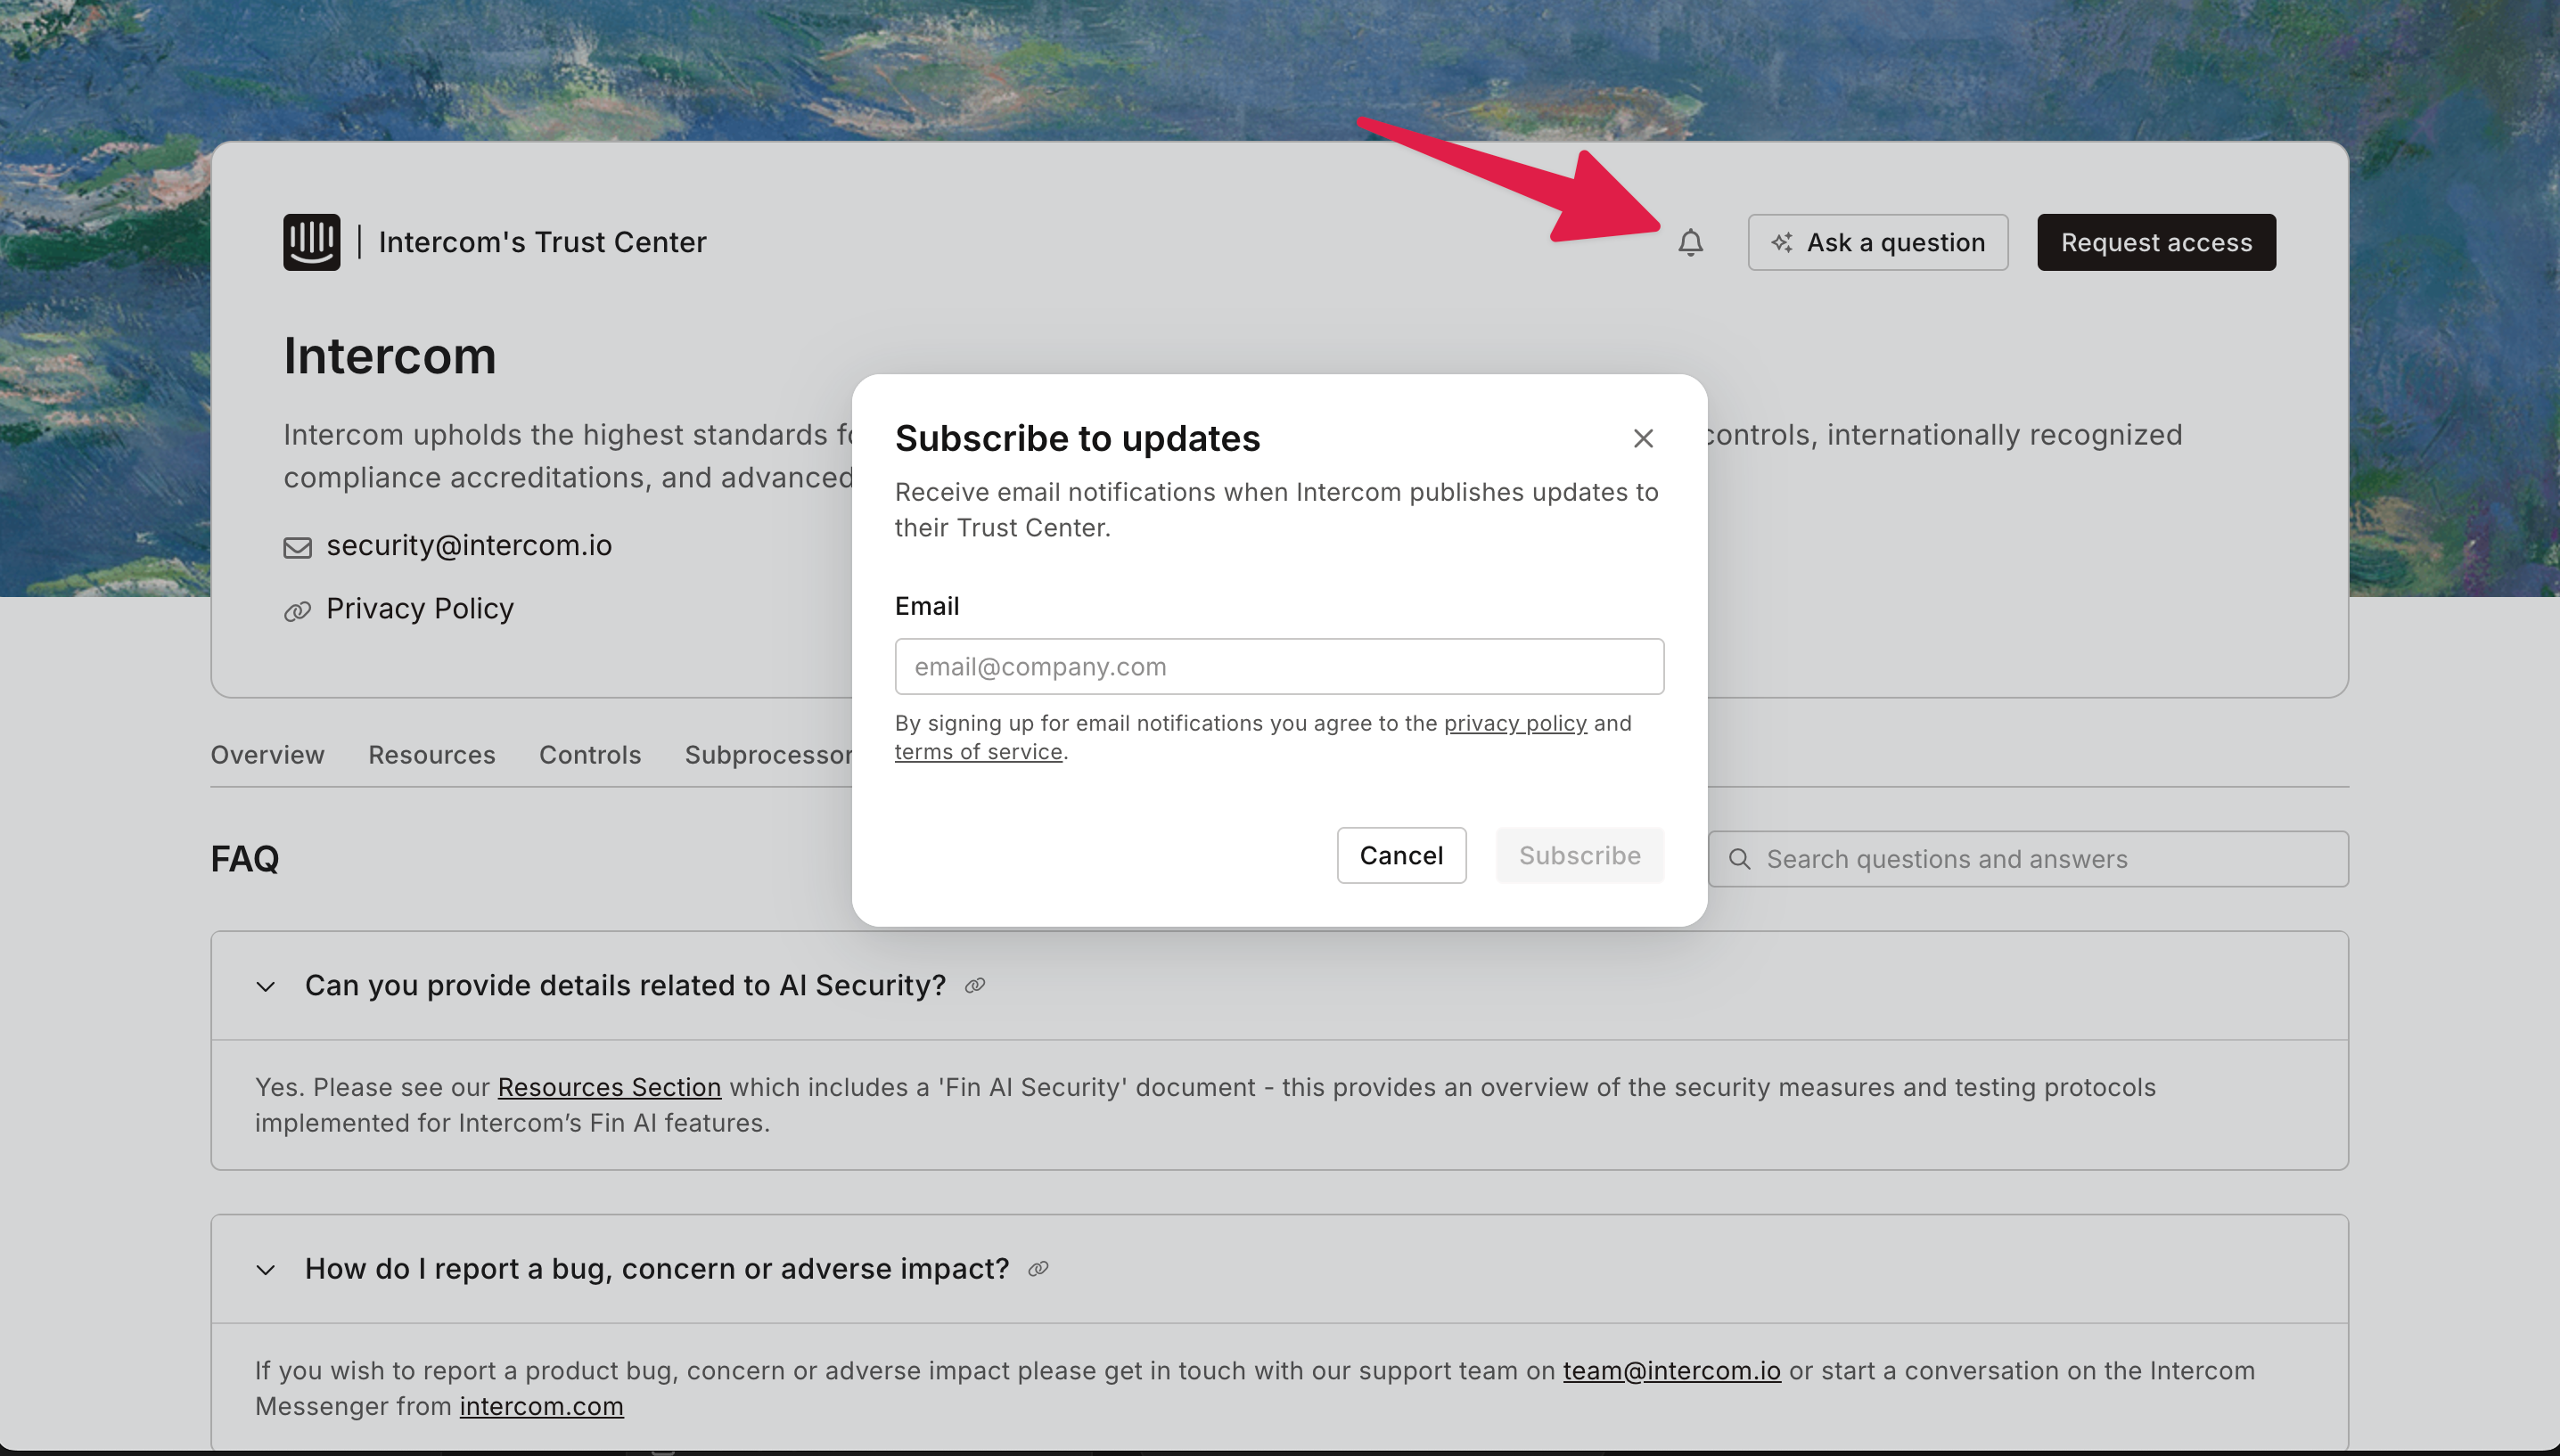Click the Ask a question button
This screenshot has height=1456, width=2560.
1877,242
